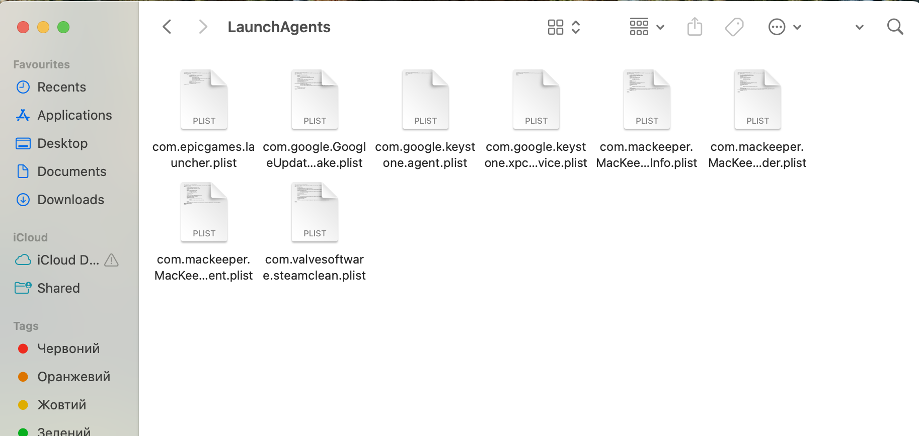Go back with the left chevron
Screen dimensions: 919x436
(x=167, y=27)
